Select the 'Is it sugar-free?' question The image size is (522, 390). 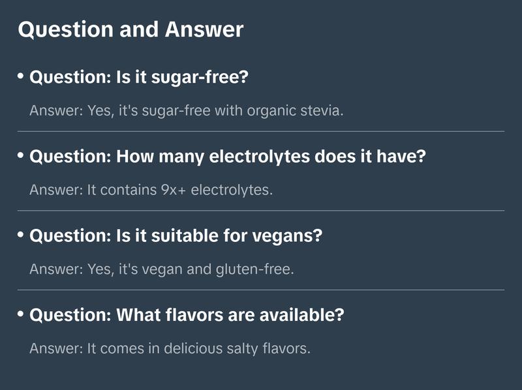[140, 77]
